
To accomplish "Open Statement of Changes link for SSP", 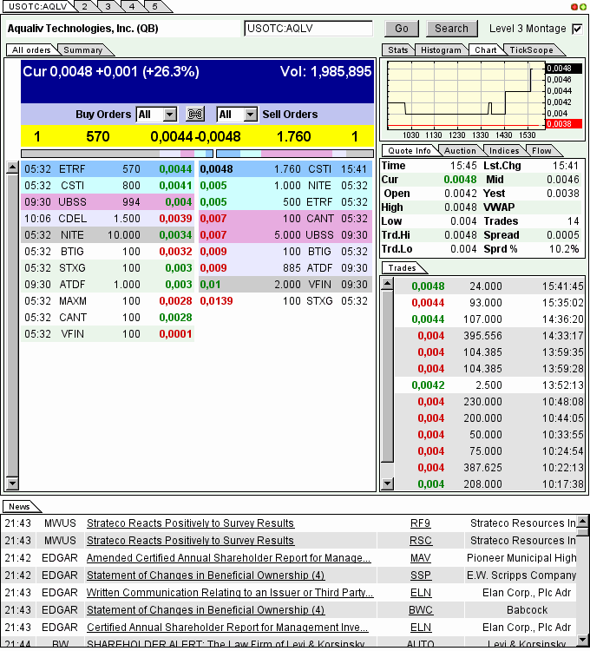I will click(x=206, y=575).
